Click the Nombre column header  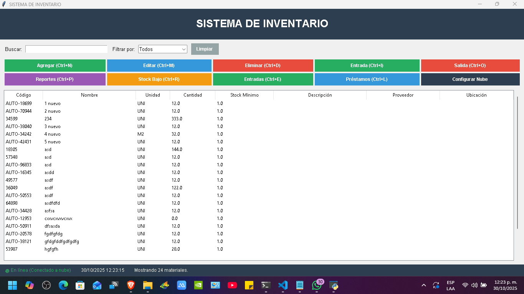tap(89, 95)
